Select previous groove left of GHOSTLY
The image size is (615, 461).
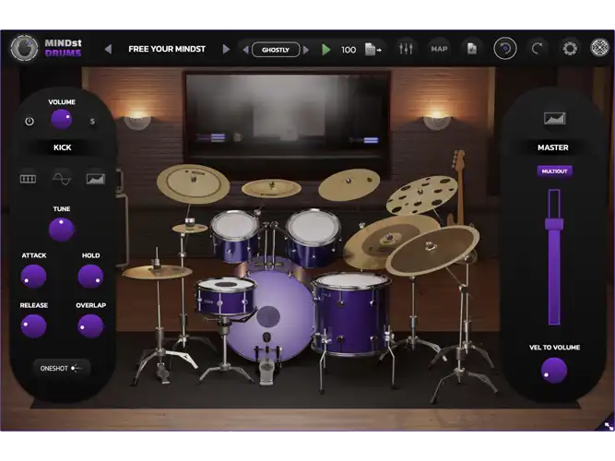pyautogui.click(x=245, y=50)
